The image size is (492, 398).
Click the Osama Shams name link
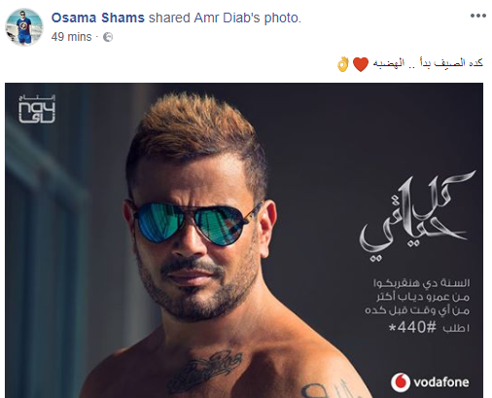98,18
